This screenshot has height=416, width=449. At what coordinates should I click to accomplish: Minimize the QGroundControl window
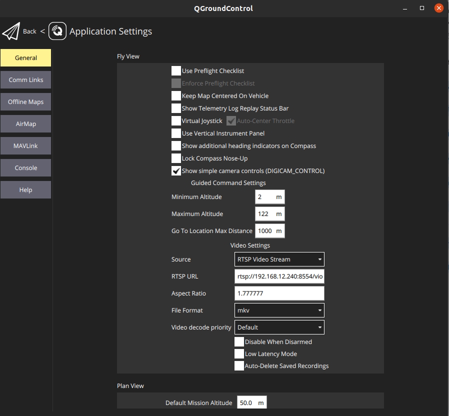coord(404,8)
